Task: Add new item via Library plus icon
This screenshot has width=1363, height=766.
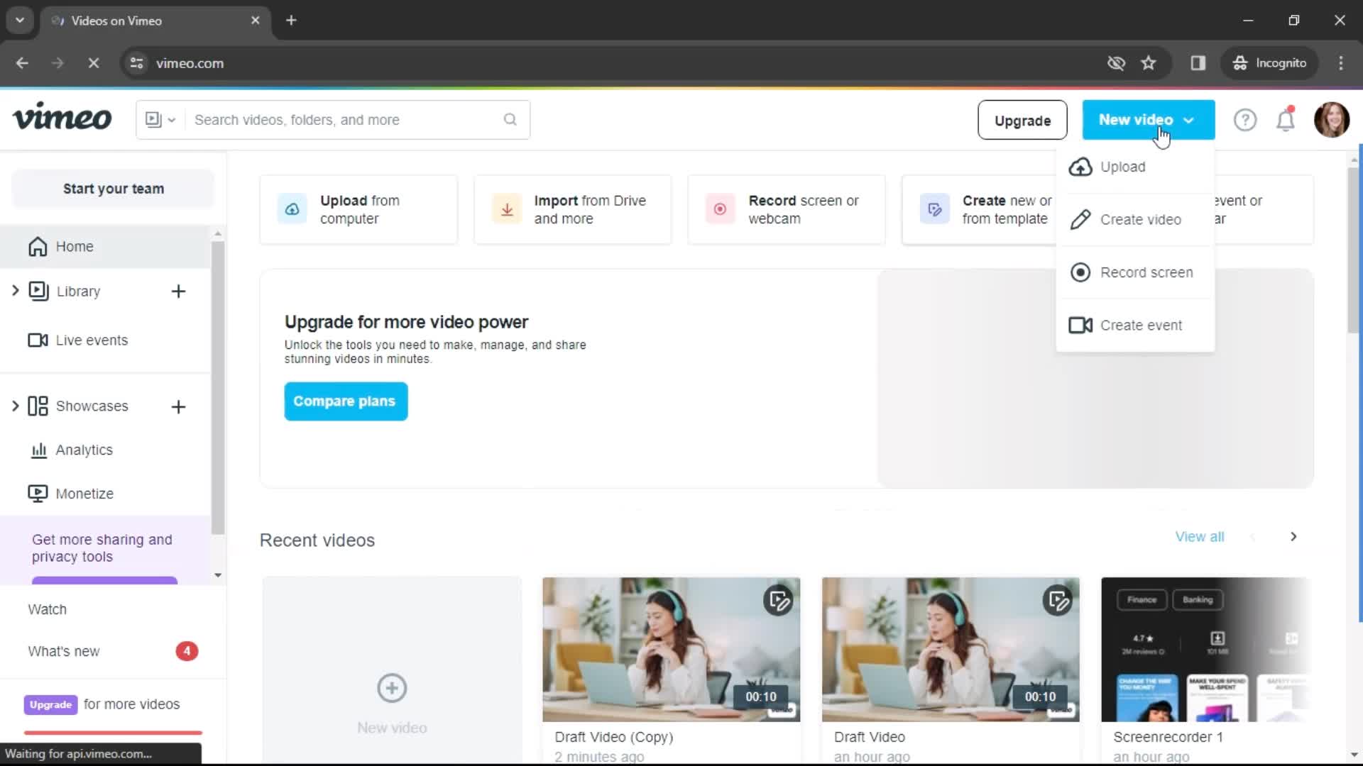Action: (x=178, y=292)
